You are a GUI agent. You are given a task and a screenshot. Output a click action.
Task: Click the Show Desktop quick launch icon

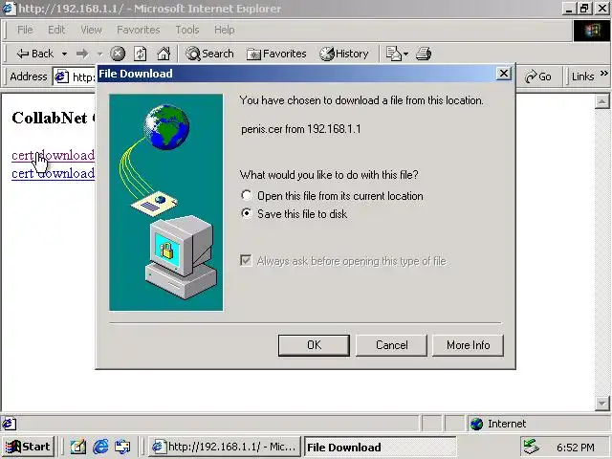pyautogui.click(x=78, y=447)
